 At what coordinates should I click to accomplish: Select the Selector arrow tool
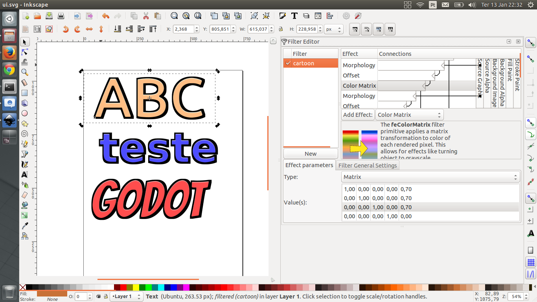click(24, 42)
